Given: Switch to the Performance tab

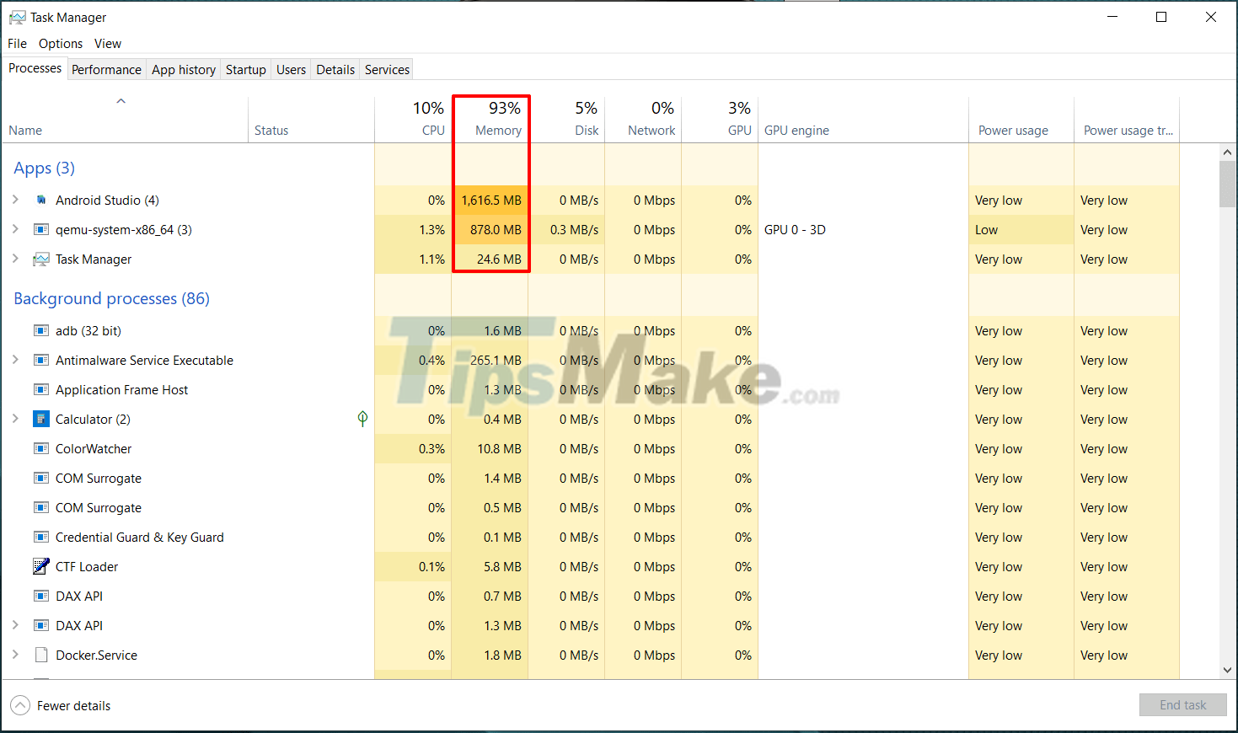Looking at the screenshot, I should point(106,69).
